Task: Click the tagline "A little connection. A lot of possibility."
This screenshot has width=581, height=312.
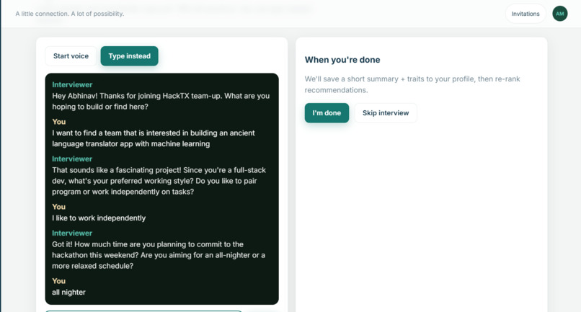Action: [70, 14]
